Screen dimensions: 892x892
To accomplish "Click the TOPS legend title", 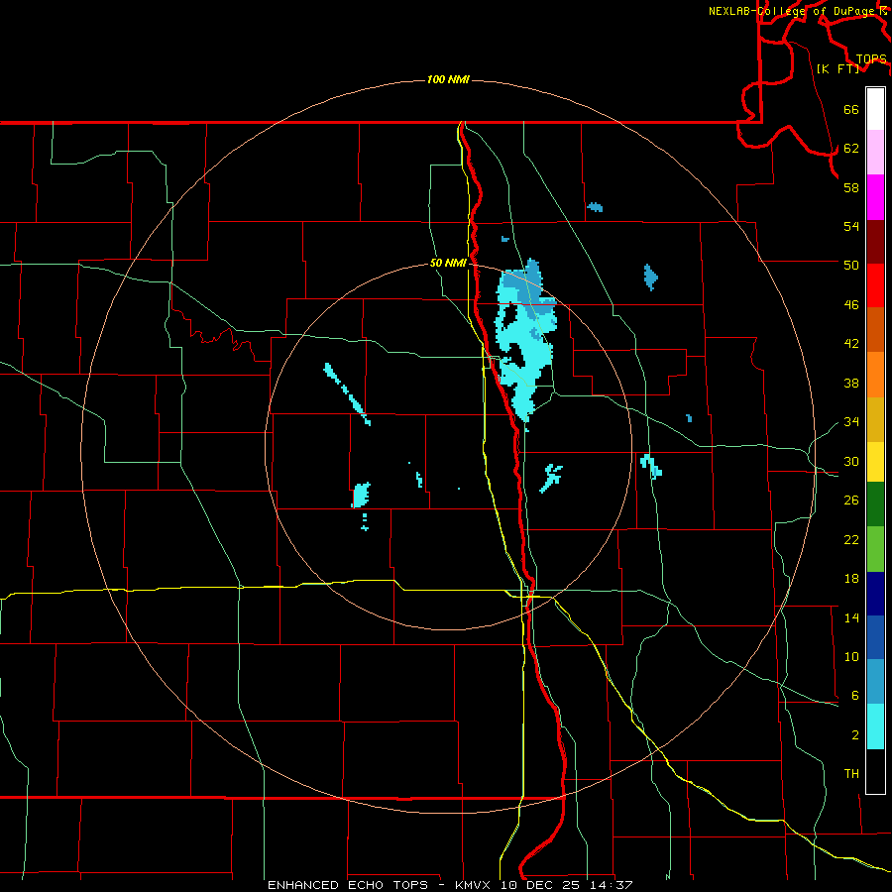I will click(871, 59).
